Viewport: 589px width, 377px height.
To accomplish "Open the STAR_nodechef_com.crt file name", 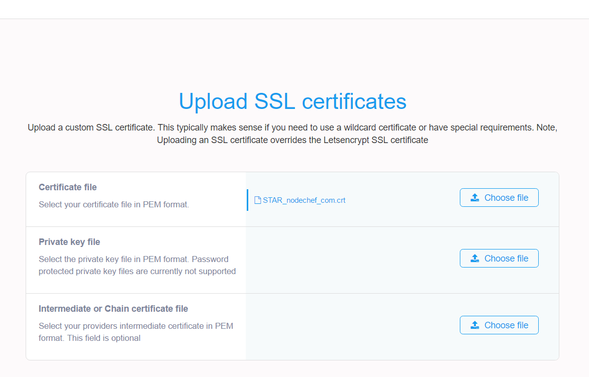I will [x=304, y=200].
